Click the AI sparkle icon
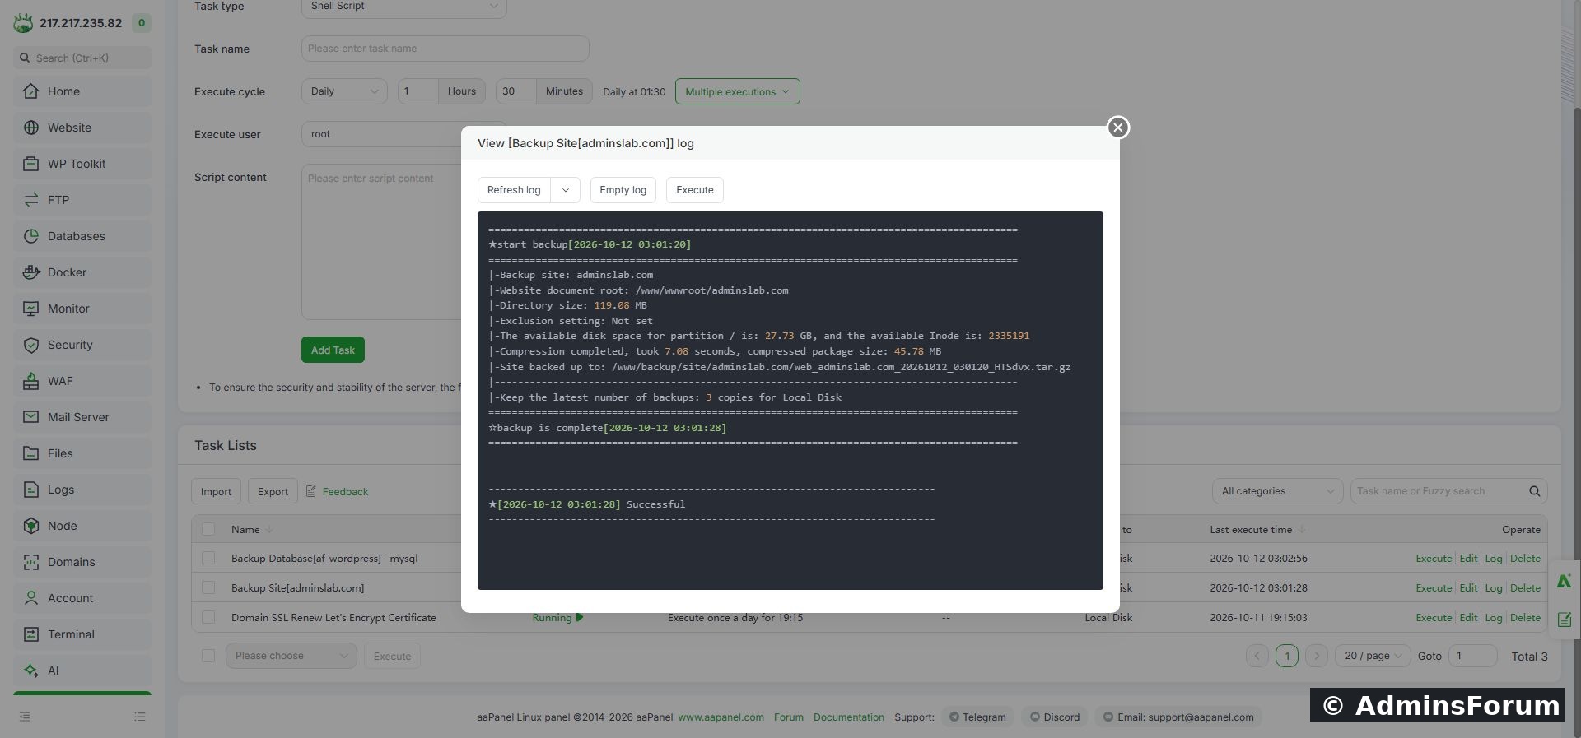The height and width of the screenshot is (738, 1581). click(31, 671)
